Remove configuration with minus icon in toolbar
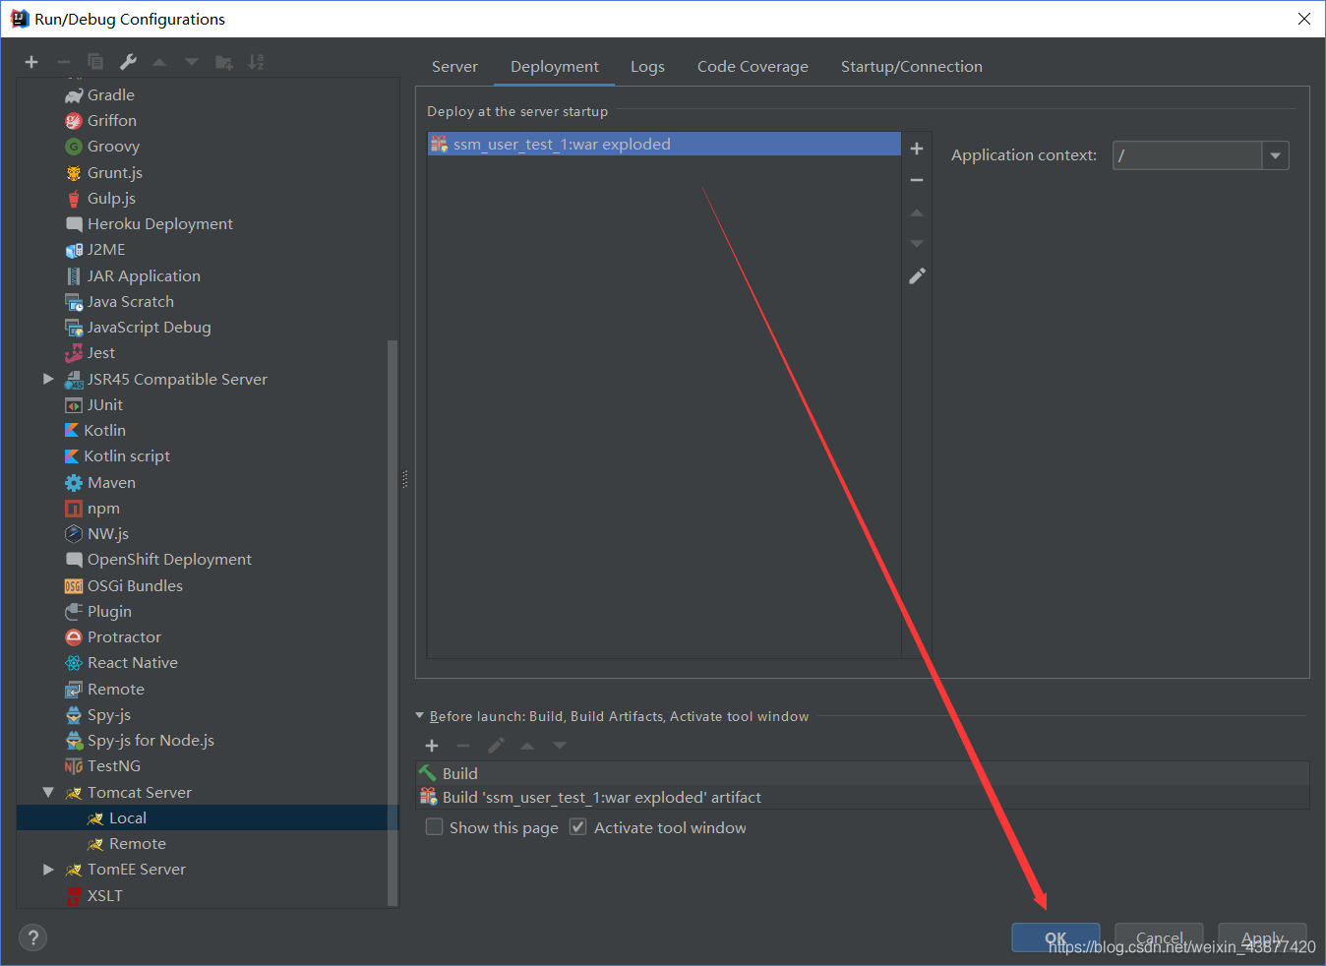This screenshot has width=1326, height=966. click(64, 62)
